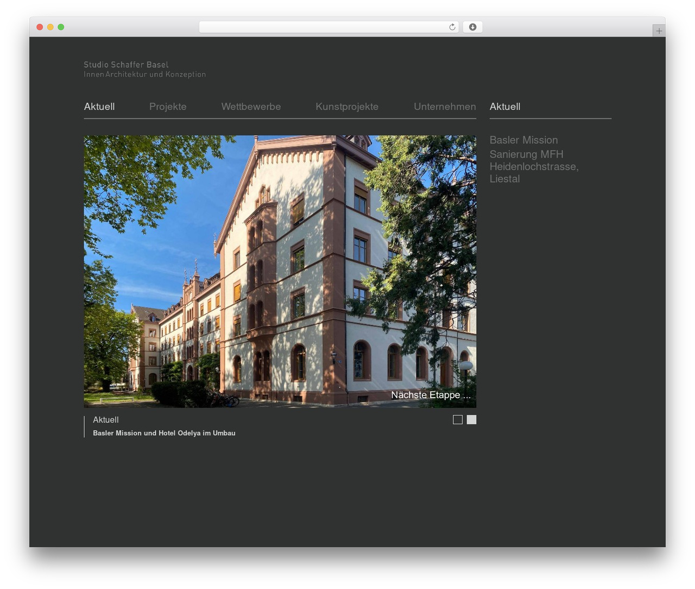This screenshot has width=695, height=589.
Task: Open Sanierung MFH Heidenlochstrasse, Liestal link
Action: 534,166
